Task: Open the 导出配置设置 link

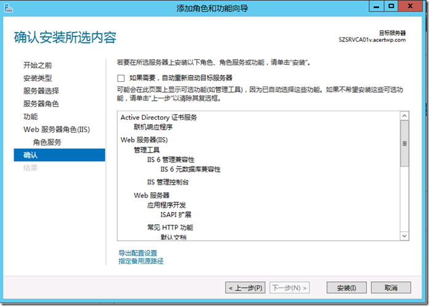Action: coord(138,253)
